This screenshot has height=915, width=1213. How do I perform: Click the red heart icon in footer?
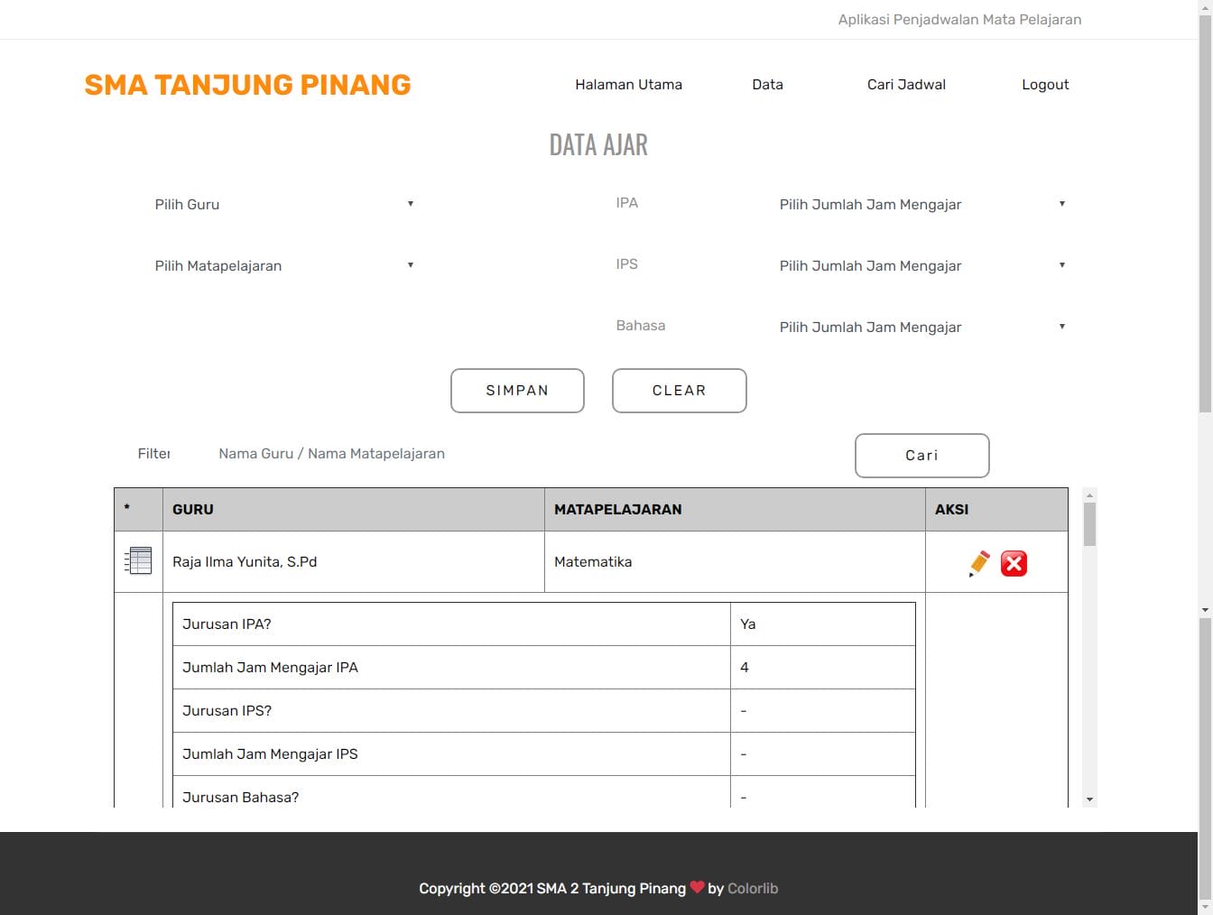point(697,887)
